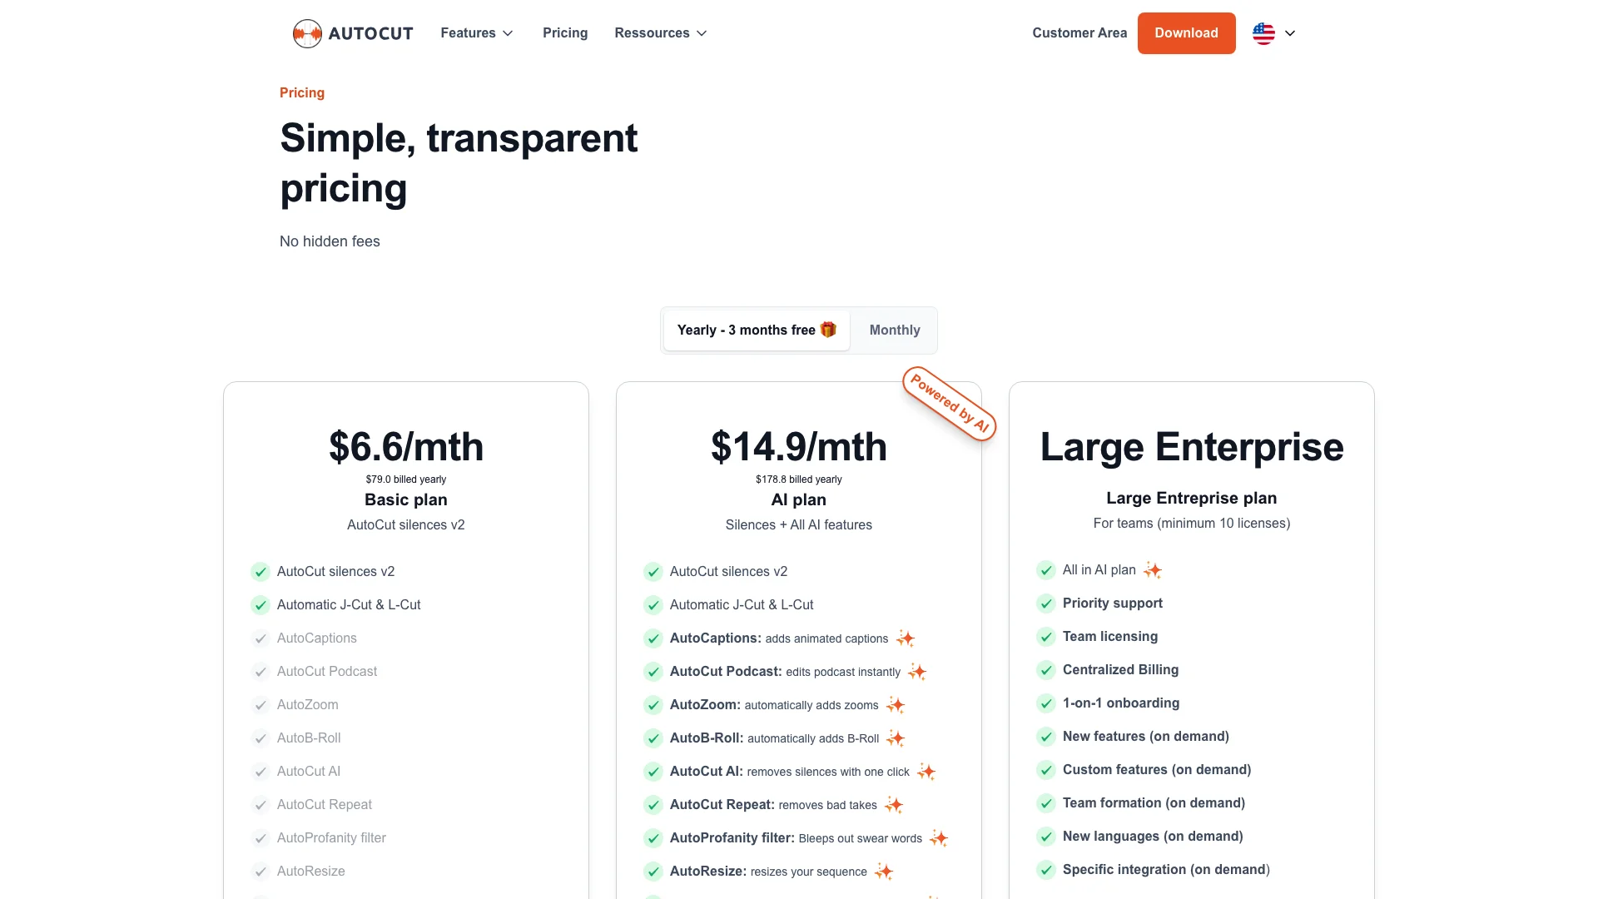Switch billing to Yearly - 3 months free

(x=757, y=330)
